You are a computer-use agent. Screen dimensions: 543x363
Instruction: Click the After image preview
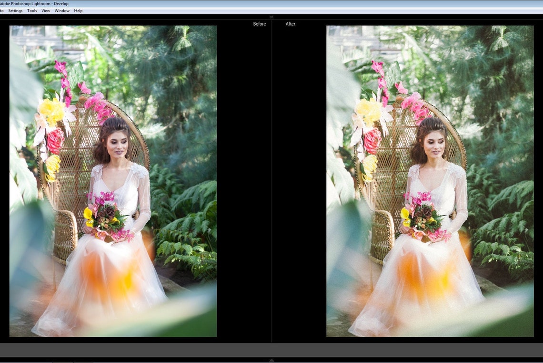pos(429,181)
